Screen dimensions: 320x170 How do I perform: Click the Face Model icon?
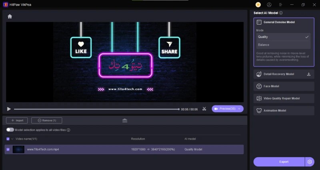tap(259, 86)
